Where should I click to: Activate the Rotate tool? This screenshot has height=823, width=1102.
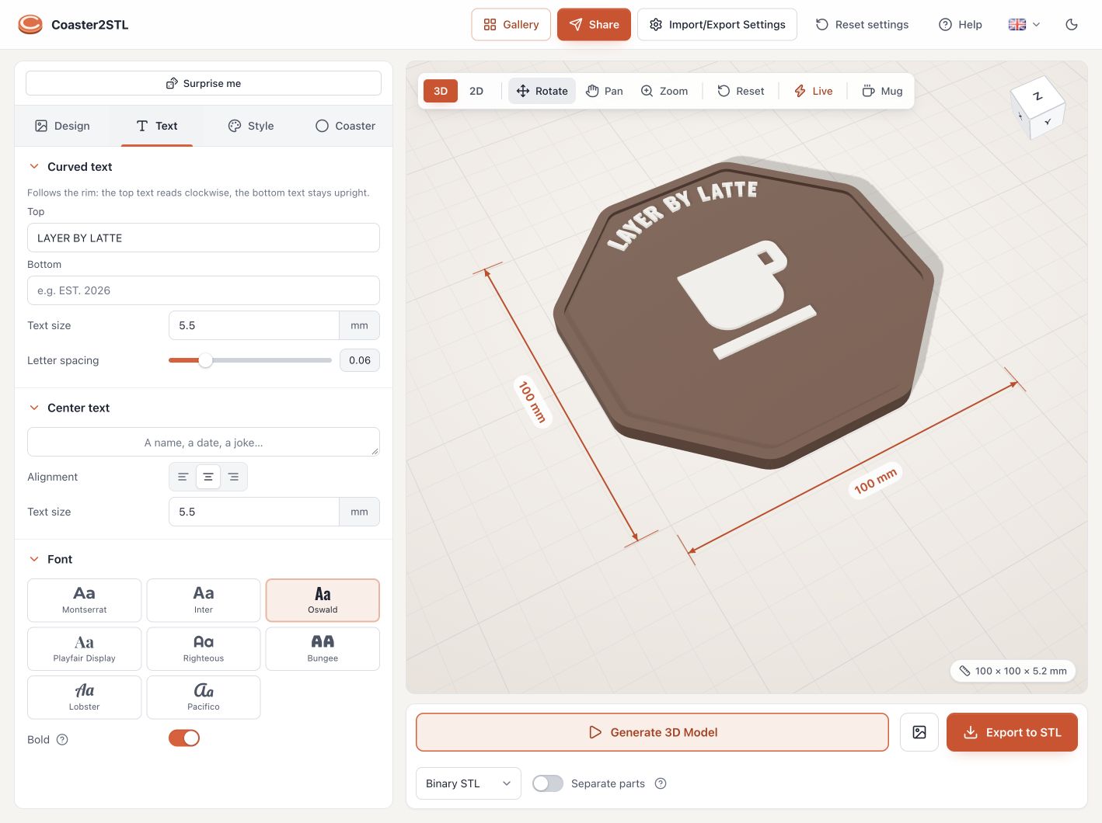tap(542, 91)
